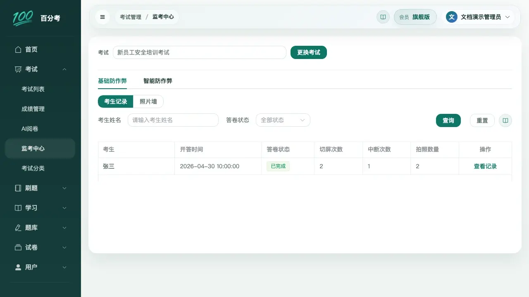Click 监考中心 in the breadcrumb
This screenshot has height=297, width=529.
coord(163,17)
